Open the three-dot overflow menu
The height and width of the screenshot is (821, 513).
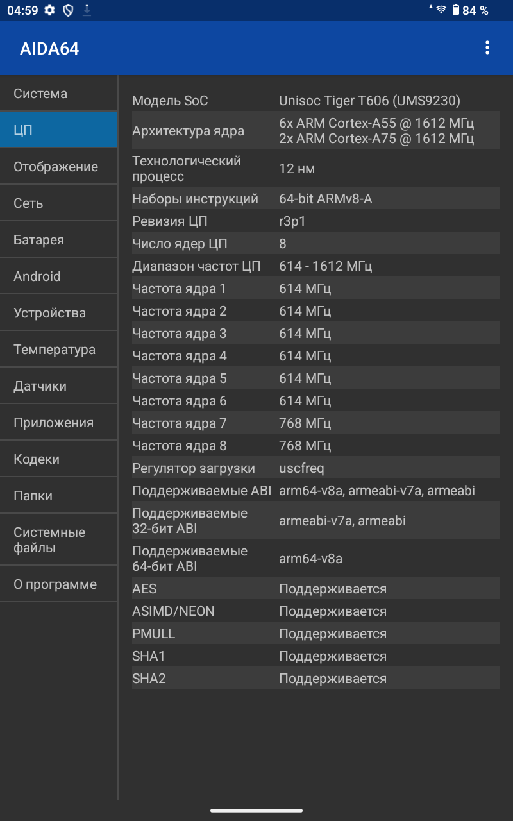click(487, 48)
